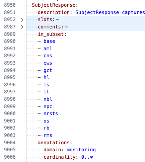Click the SubjectResponse class key
145x162 pixels.
point(54,5)
